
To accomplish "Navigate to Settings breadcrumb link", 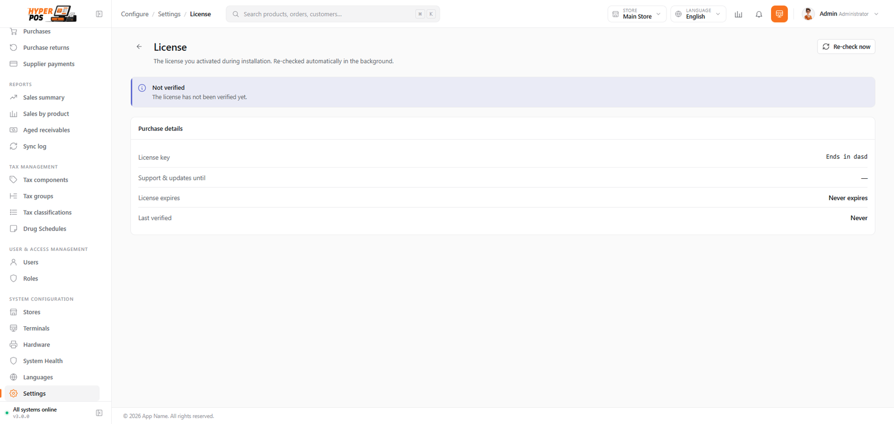I will pyautogui.click(x=169, y=14).
